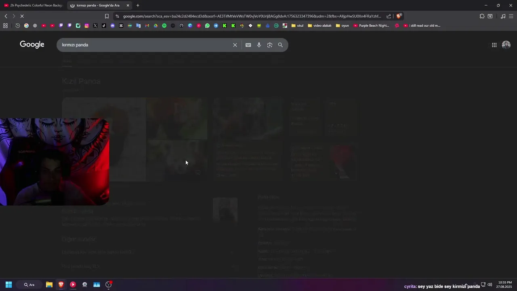Open the WhatsApp bookmark icon
Screen dimensions: 517x291
[207, 25]
